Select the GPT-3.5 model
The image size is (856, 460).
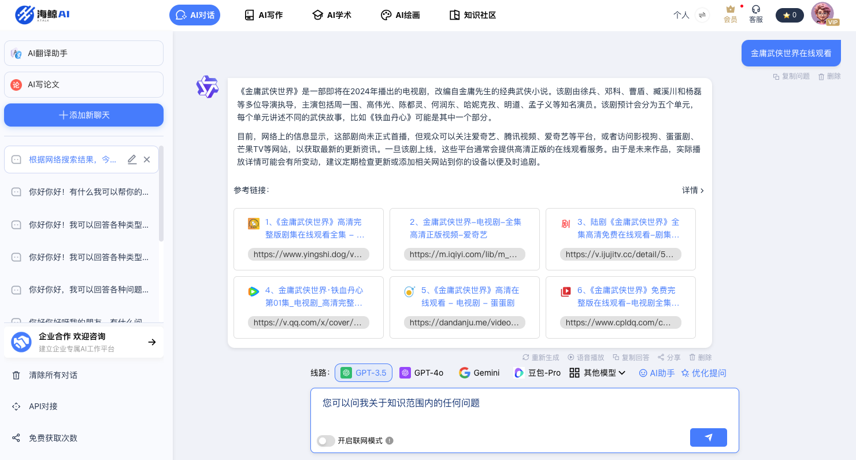364,373
